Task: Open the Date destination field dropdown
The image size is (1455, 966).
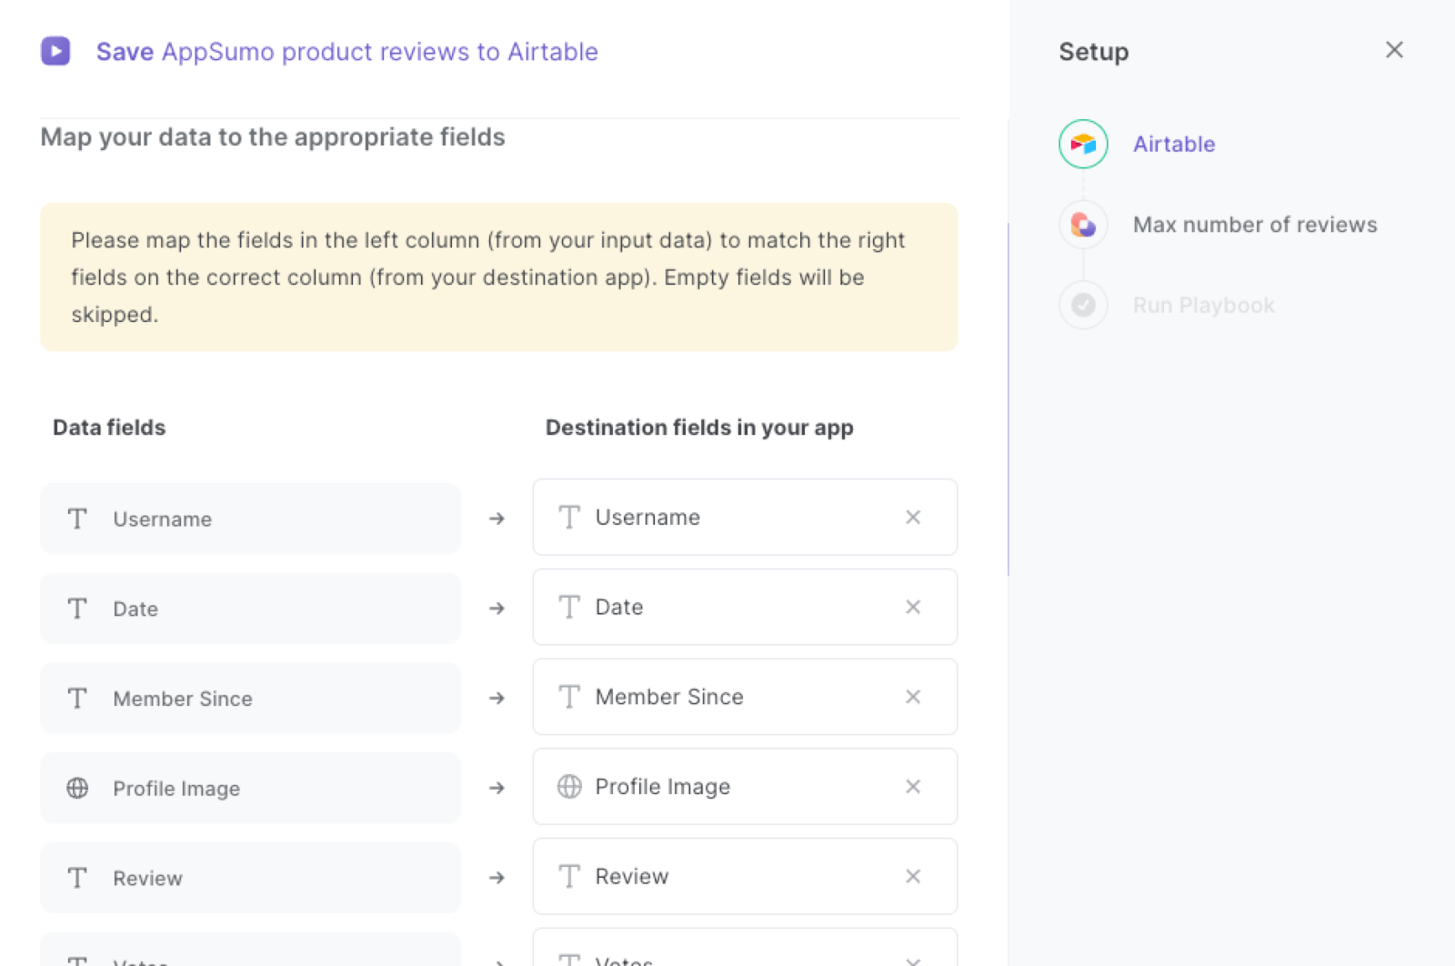Action: (x=745, y=607)
